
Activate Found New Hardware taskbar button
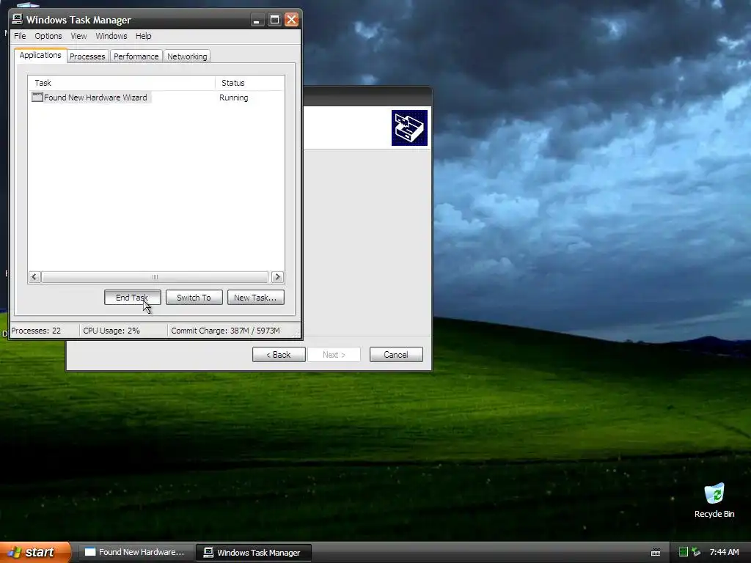(136, 552)
